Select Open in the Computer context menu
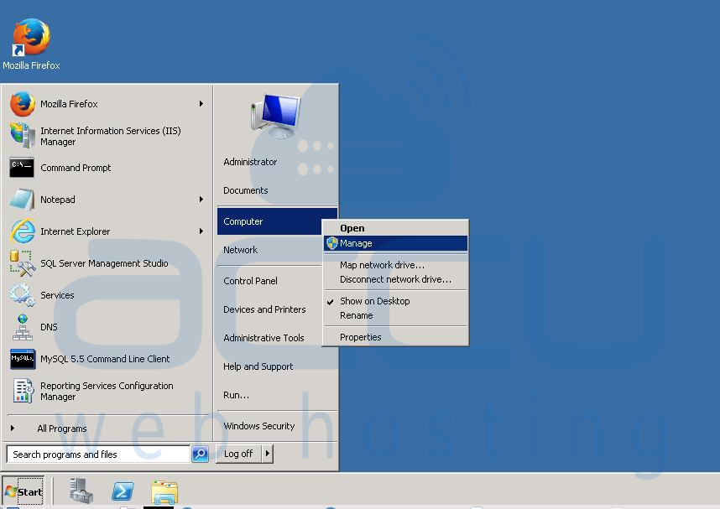The width and height of the screenshot is (720, 509). (x=395, y=228)
